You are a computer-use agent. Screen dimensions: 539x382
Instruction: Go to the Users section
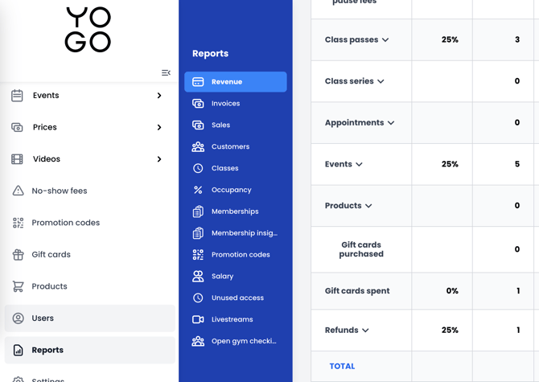point(43,318)
